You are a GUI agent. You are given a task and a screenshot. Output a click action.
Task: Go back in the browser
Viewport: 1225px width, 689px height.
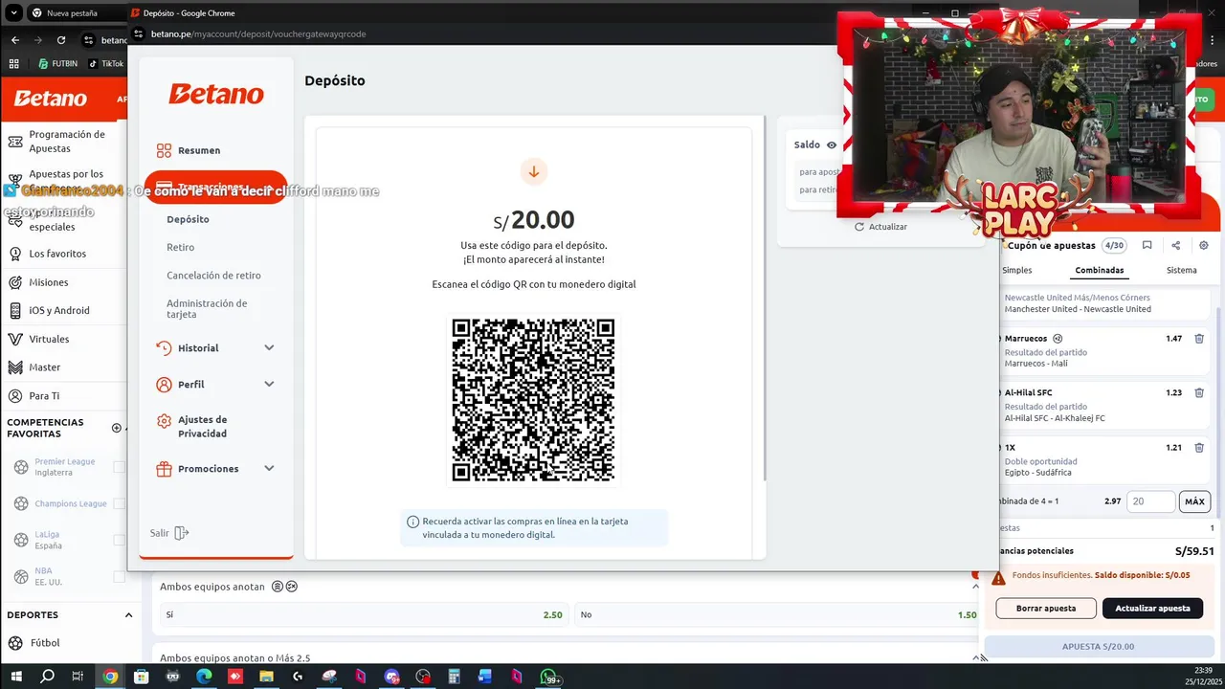14,40
